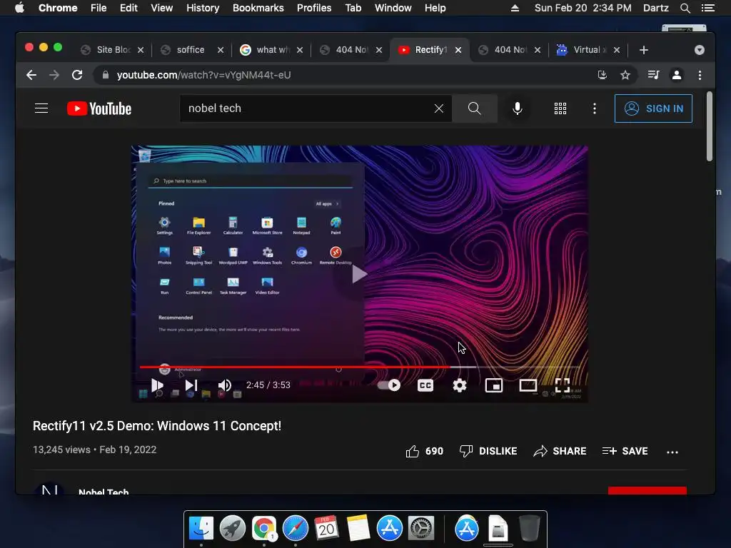Switch video to miniplayer
The height and width of the screenshot is (548, 731).
494,385
